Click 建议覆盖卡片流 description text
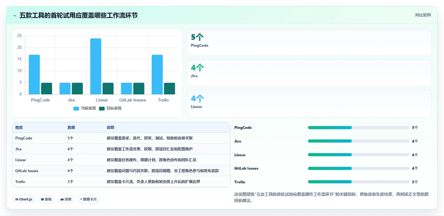The width and height of the screenshot is (444, 216). 154,182
